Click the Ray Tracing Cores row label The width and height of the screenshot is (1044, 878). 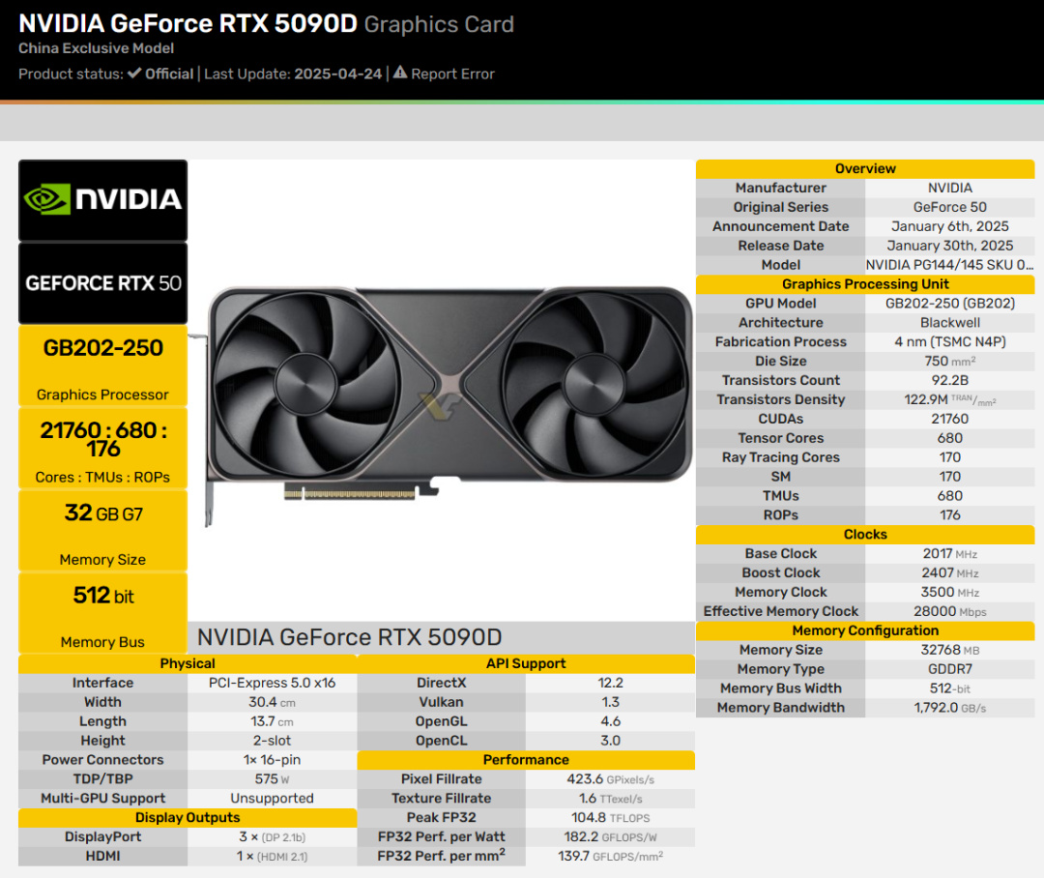click(781, 457)
